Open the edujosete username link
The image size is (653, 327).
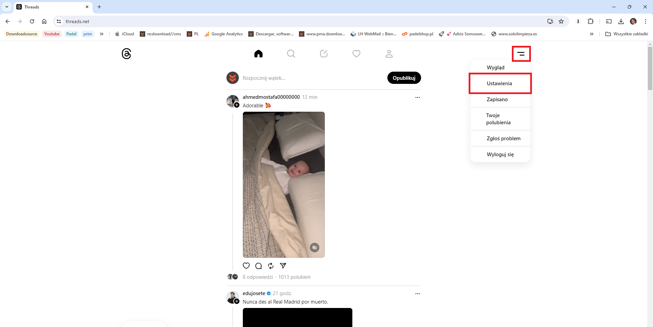[254, 293]
